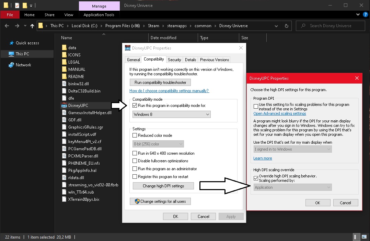Click the binkw32.dll file icon
The width and height of the screenshot is (370, 241).
[x=64, y=84]
